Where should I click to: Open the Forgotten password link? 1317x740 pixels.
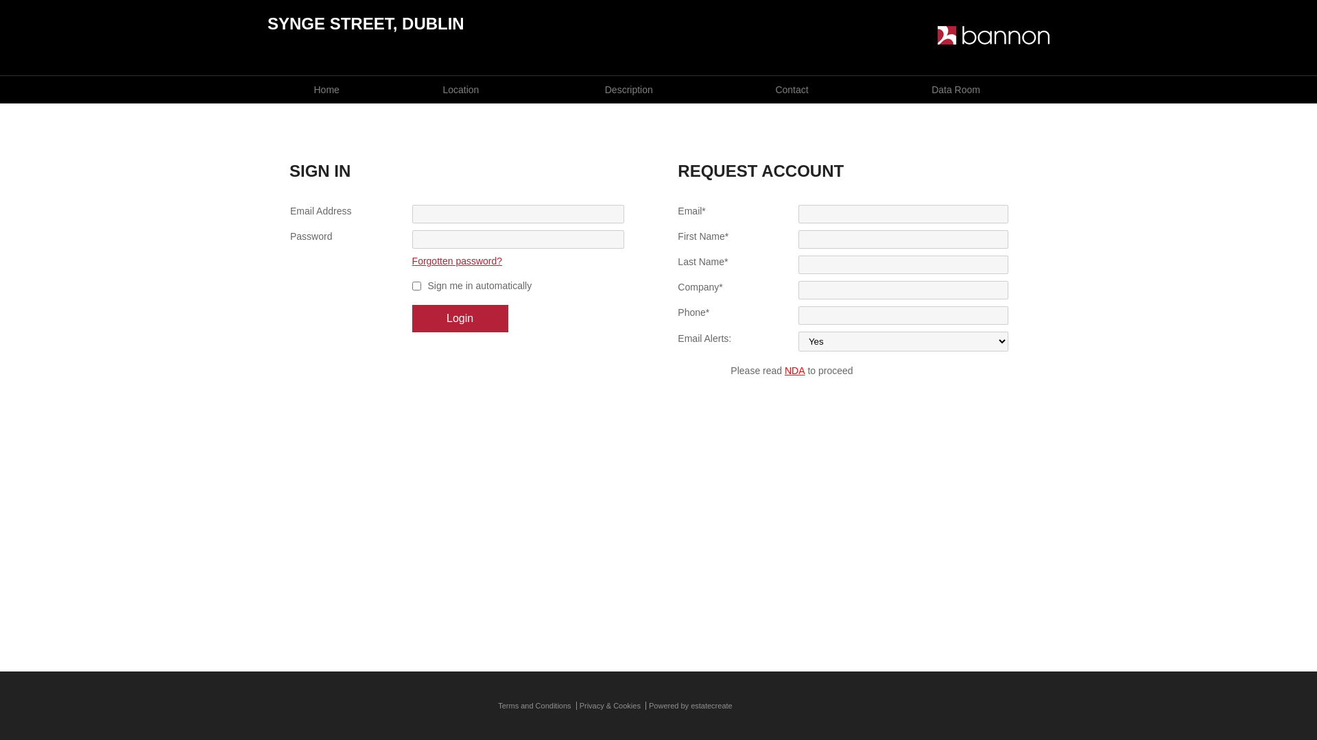[x=457, y=261]
